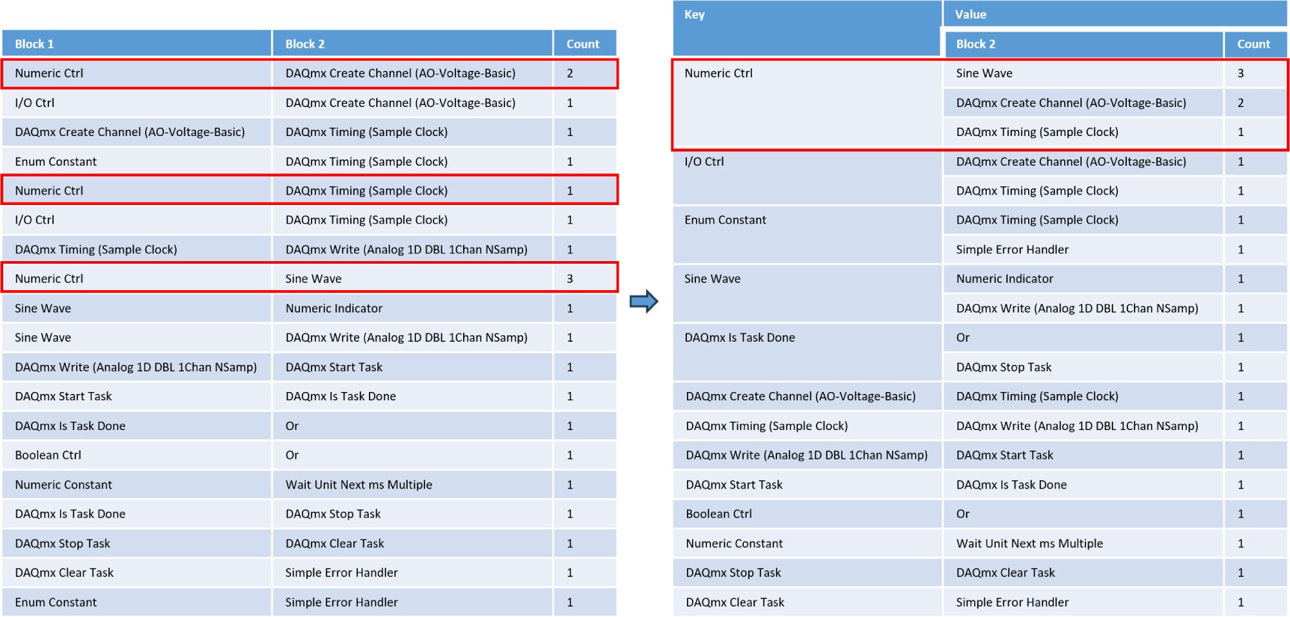The height and width of the screenshot is (617, 1290).
Task: Click the Value header in the right table
Action: 970,15
